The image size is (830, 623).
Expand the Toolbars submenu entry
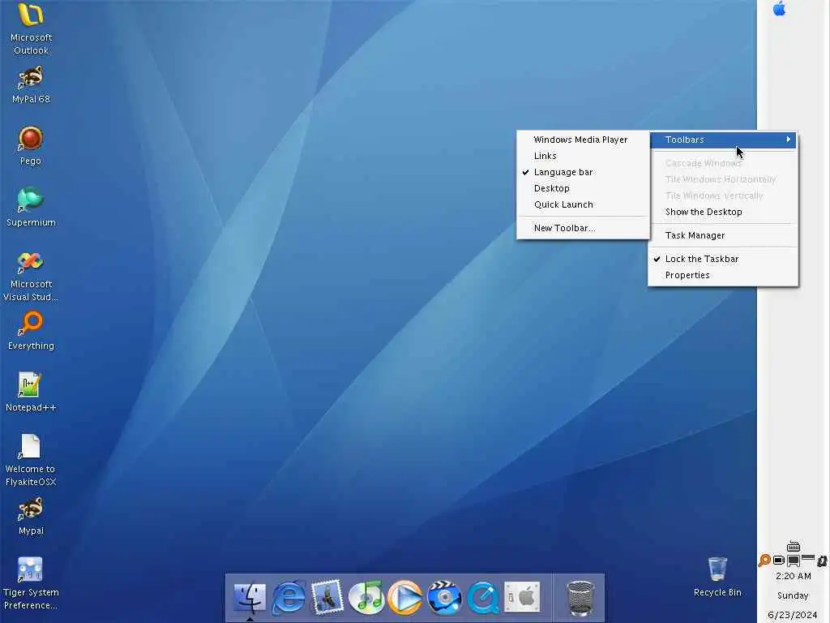[x=723, y=140]
